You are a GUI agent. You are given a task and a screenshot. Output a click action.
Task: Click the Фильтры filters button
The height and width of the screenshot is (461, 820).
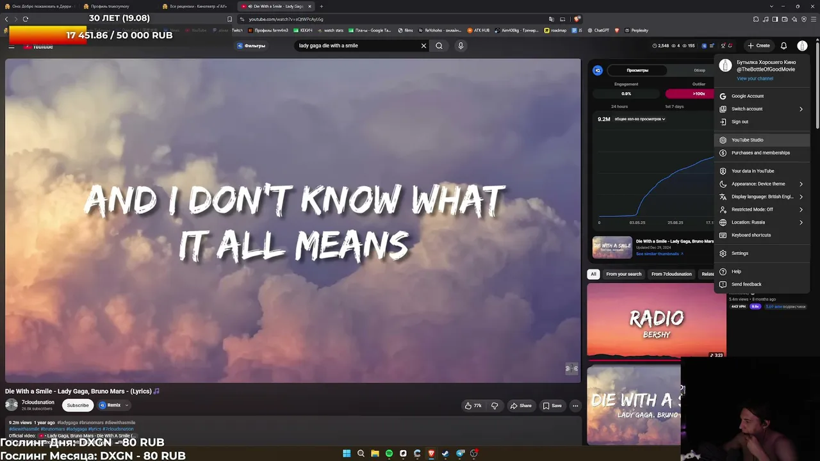pyautogui.click(x=250, y=45)
